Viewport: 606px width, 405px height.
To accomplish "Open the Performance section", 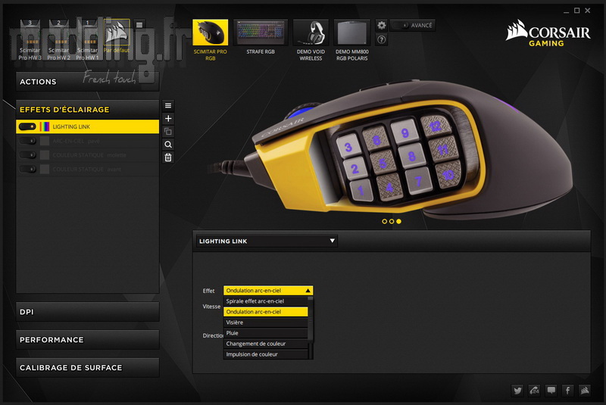I will (87, 340).
